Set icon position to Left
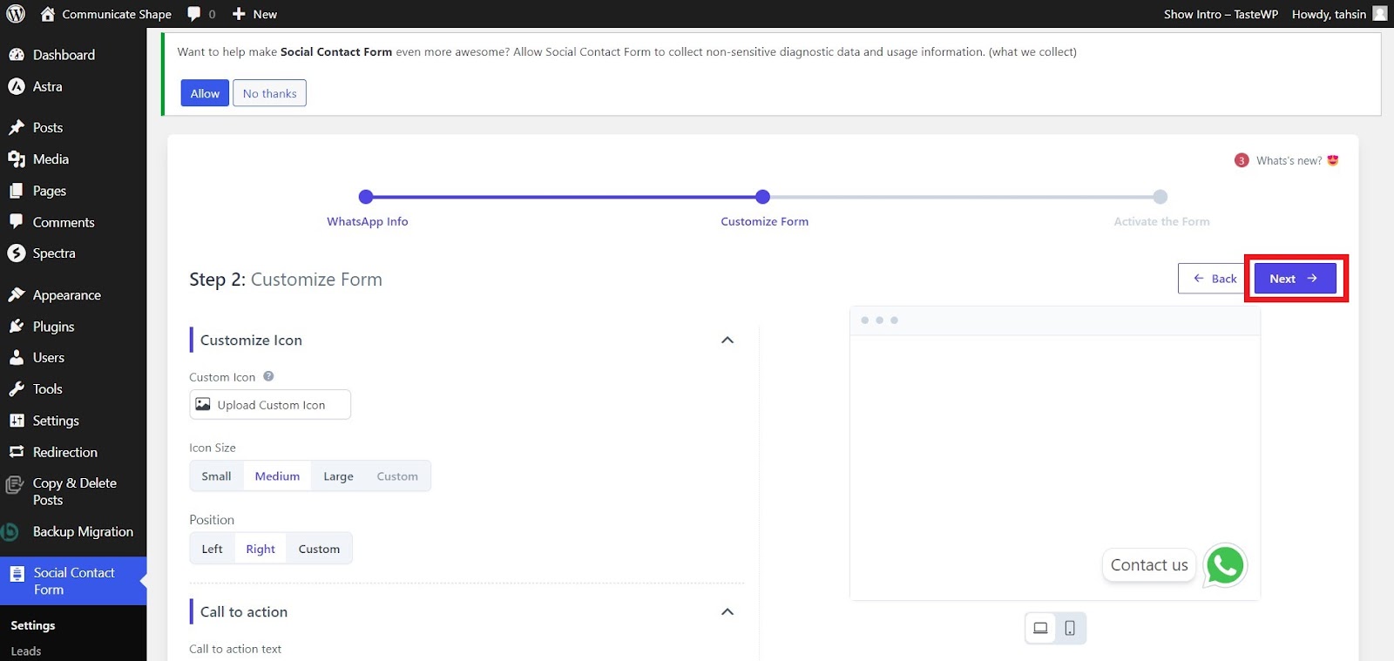This screenshot has width=1394, height=661. click(x=212, y=549)
